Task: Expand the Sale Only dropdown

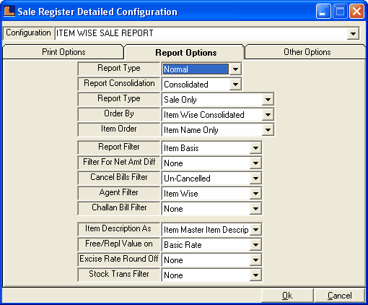Action: click(268, 100)
